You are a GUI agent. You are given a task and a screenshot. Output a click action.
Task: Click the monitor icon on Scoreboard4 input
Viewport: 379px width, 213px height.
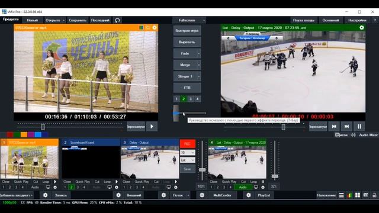[110, 187]
